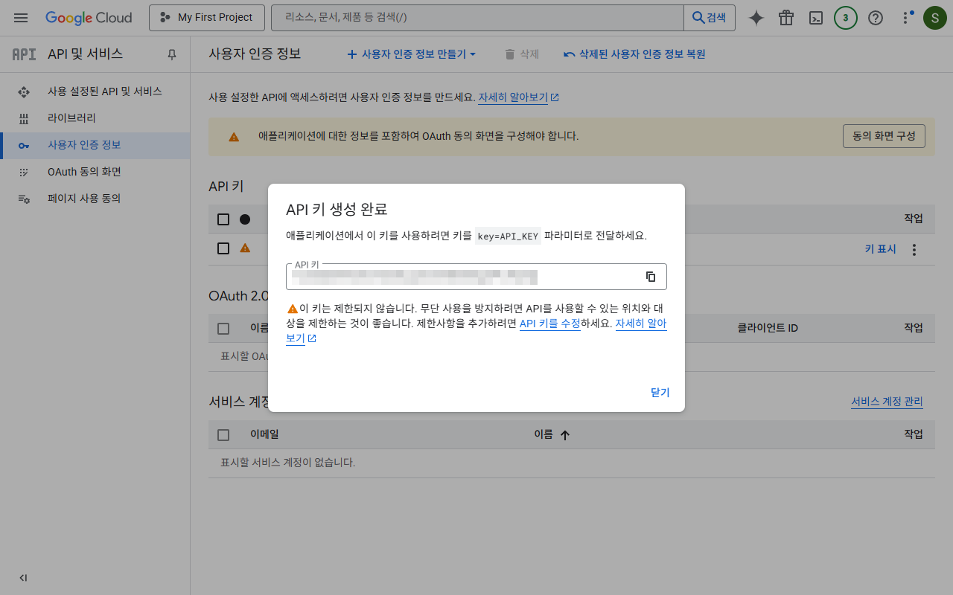This screenshot has width=953, height=595.
Task: Open 자세히 알아보기 link below page title
Action: click(x=518, y=97)
